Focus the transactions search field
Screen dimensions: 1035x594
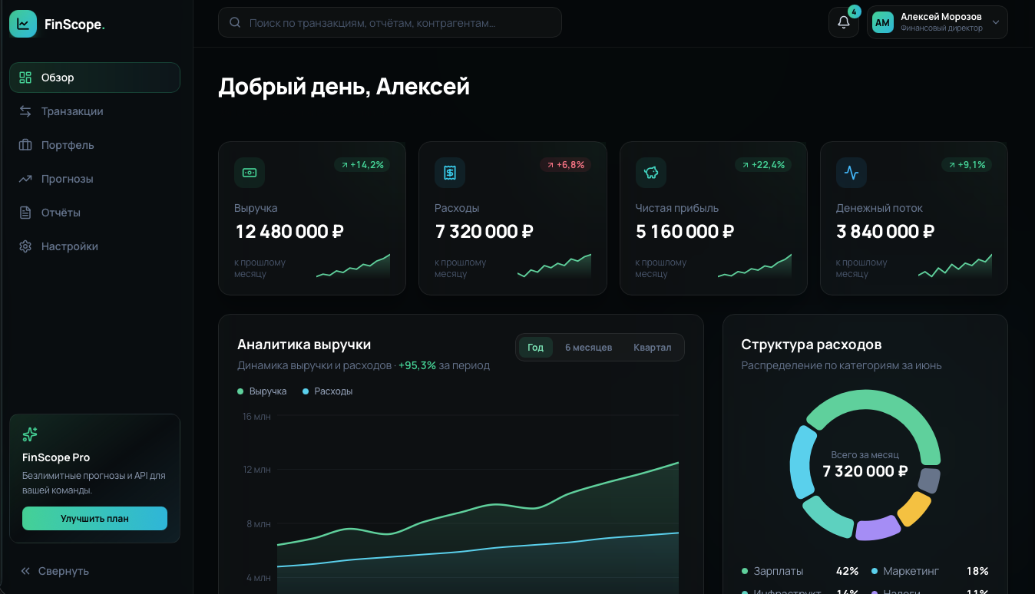pyautogui.click(x=390, y=23)
